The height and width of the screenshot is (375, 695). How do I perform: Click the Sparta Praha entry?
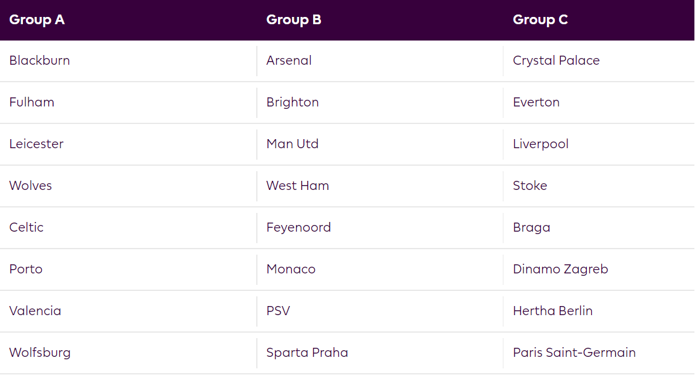point(307,353)
